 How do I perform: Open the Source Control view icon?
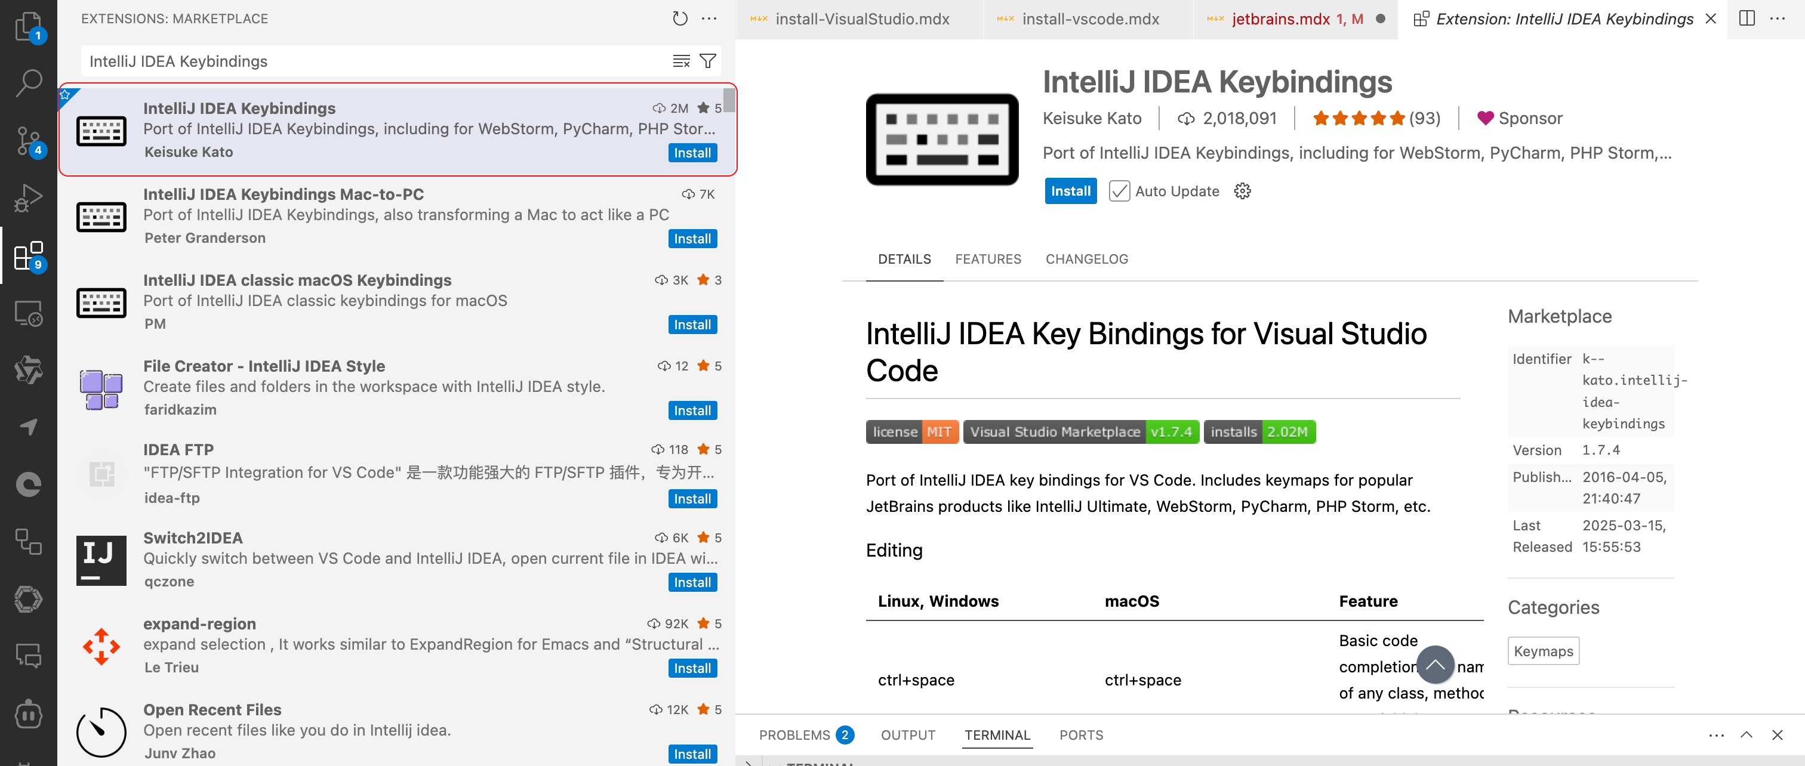tap(28, 140)
